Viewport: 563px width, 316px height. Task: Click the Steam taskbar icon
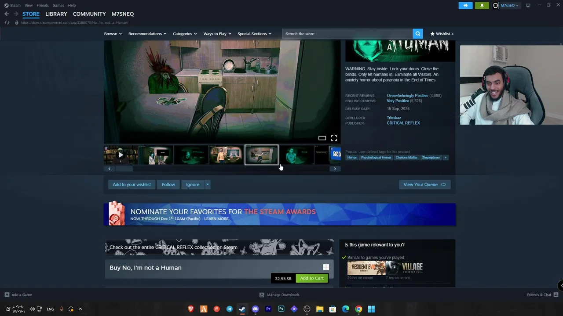coord(242,309)
